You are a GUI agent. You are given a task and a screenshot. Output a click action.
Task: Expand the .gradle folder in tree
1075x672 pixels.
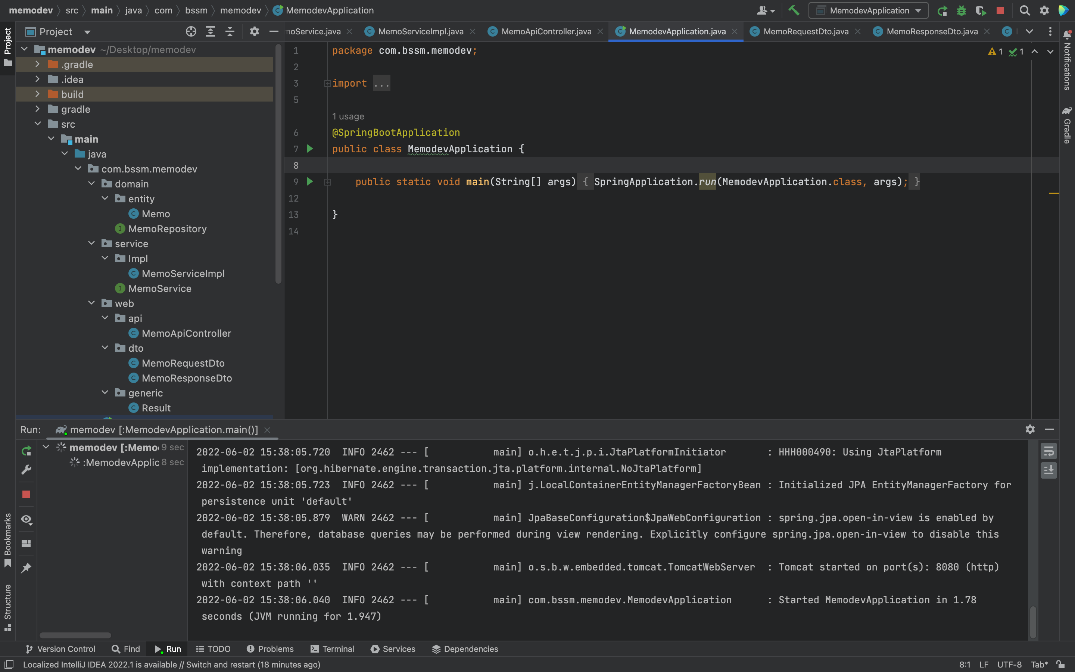coord(38,65)
